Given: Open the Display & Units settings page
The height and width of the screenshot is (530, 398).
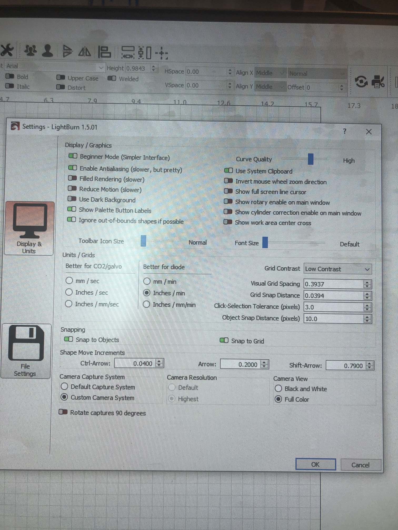Looking at the screenshot, I should (x=29, y=228).
